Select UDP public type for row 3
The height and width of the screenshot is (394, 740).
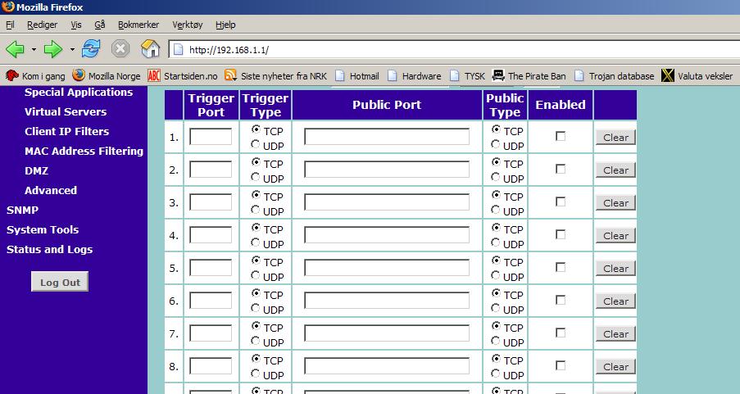pos(495,210)
